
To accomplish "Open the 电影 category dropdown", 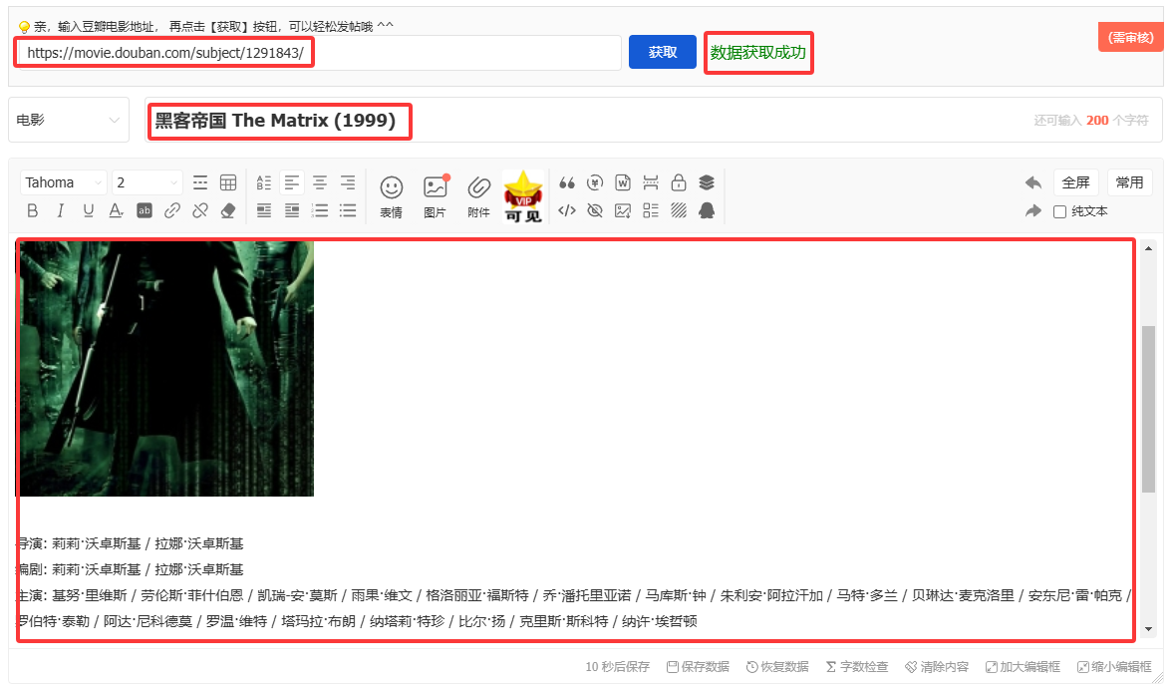I will tap(68, 120).
